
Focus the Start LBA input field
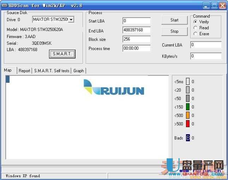pos(137,21)
